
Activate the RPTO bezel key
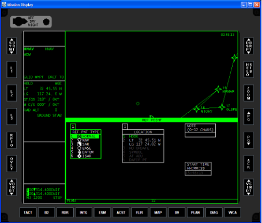12,140
